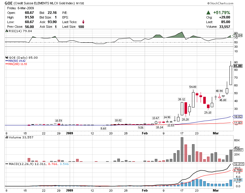This screenshot has width=245, height=193.
Task: Click the red 8.766 value in MACD label
Action: pos(53,164)
